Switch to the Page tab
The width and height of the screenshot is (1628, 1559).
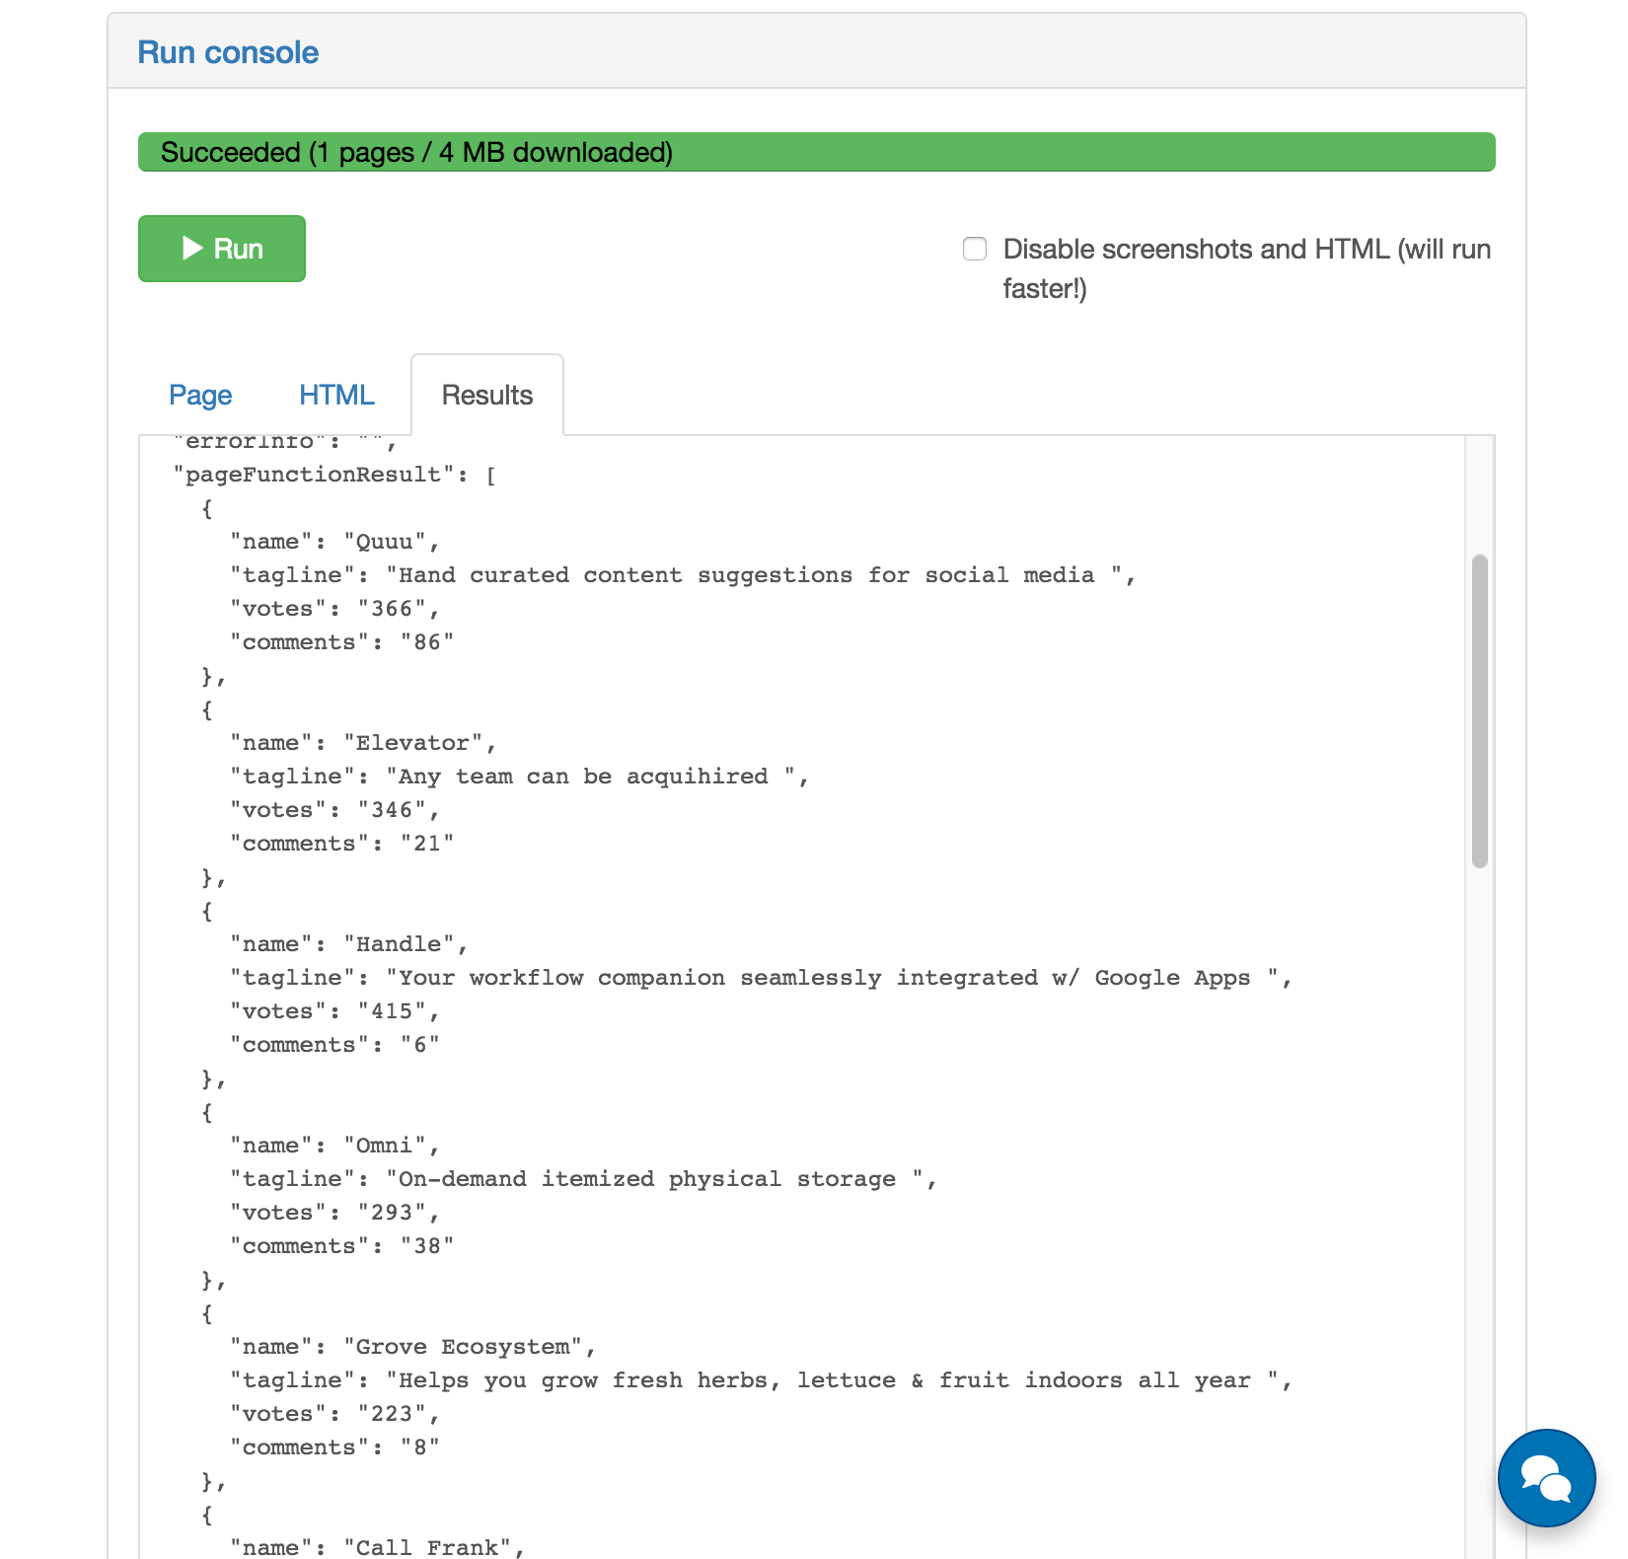point(200,395)
